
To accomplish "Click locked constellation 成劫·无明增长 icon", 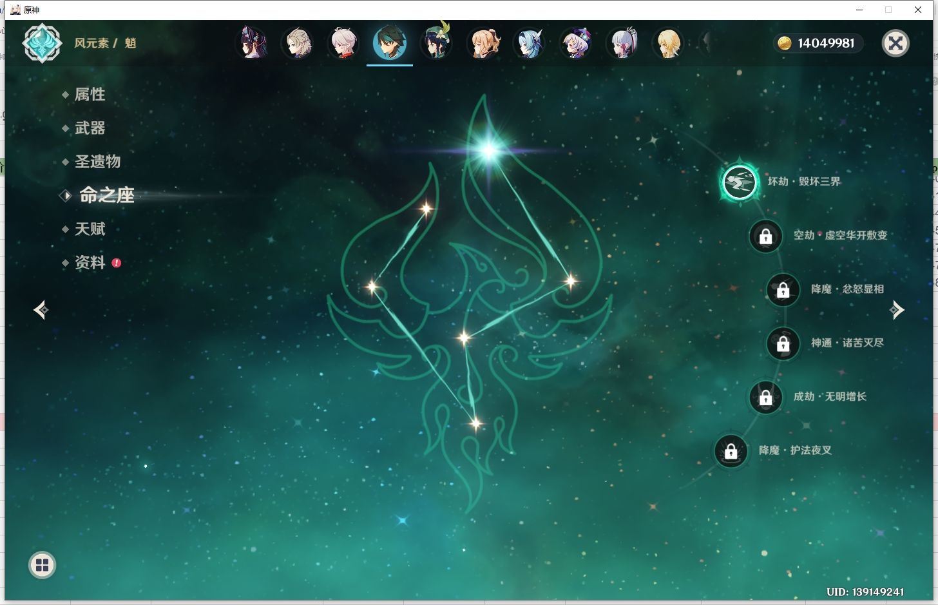I will point(765,398).
